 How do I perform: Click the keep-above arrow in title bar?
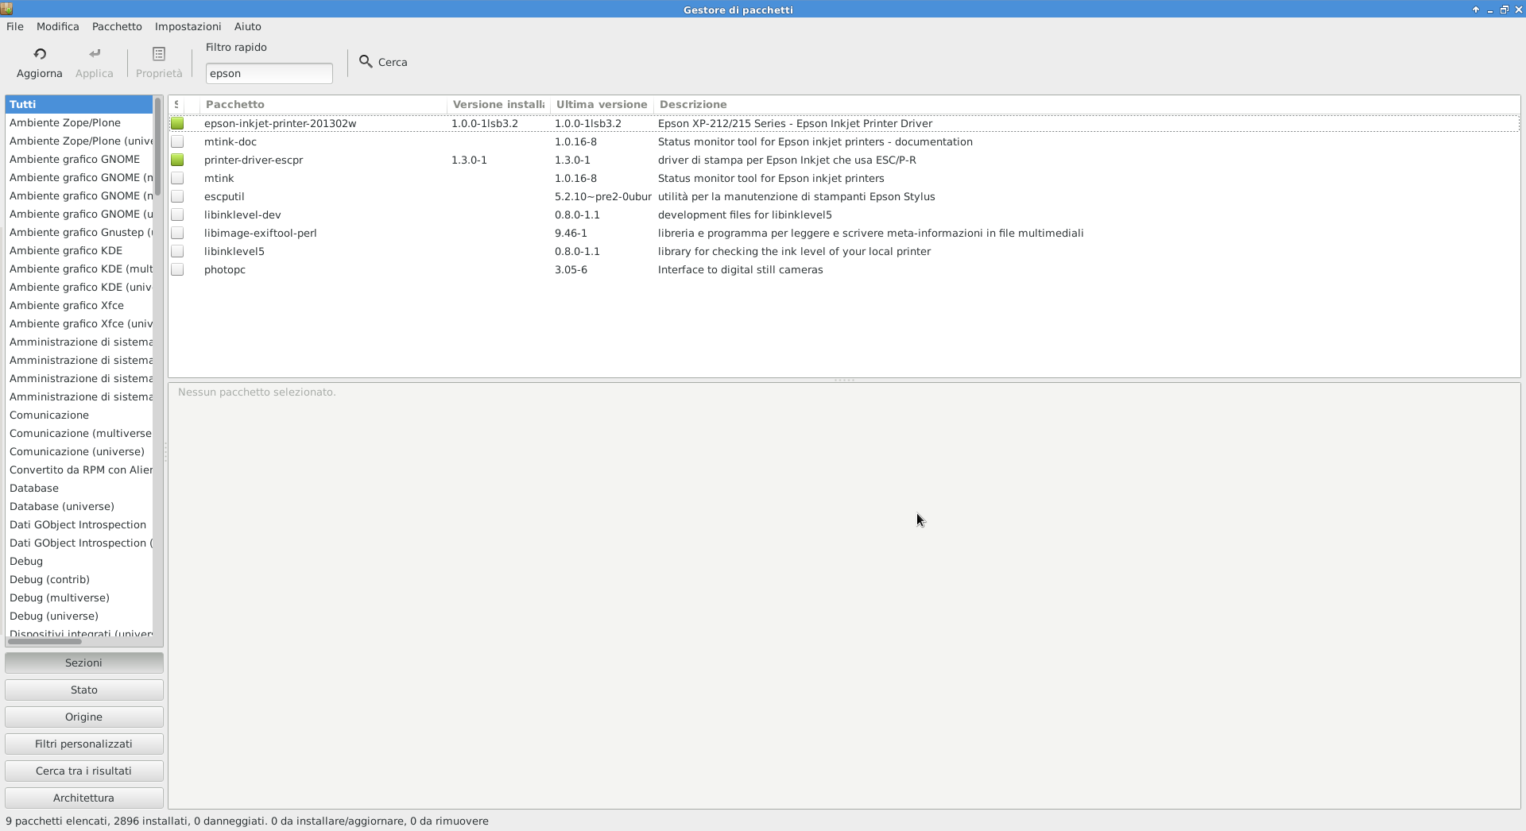pyautogui.click(x=1476, y=10)
